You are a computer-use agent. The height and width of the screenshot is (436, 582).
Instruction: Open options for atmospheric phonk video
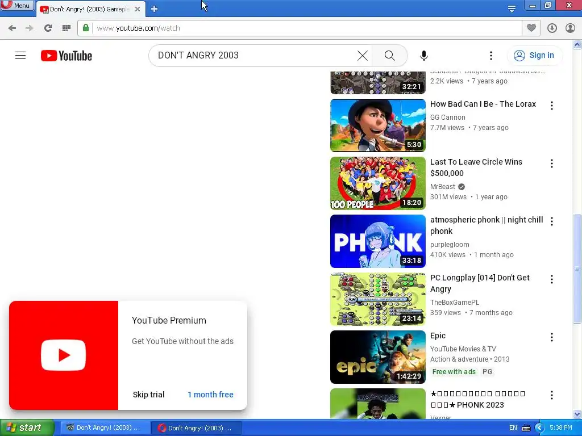[x=552, y=221]
